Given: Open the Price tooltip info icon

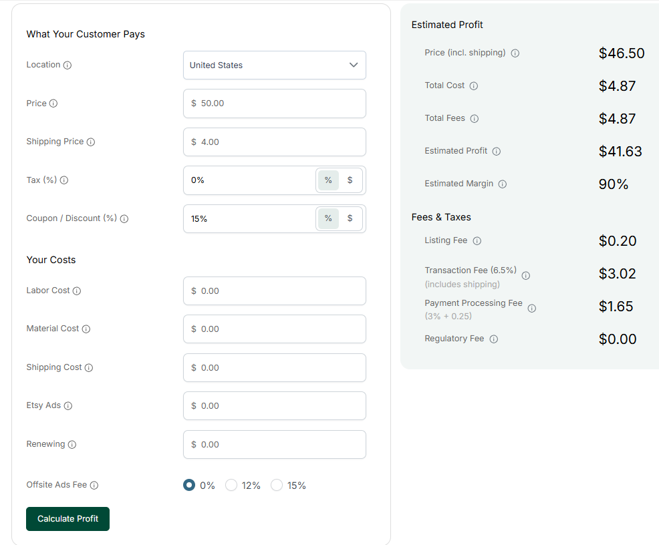Looking at the screenshot, I should point(55,104).
